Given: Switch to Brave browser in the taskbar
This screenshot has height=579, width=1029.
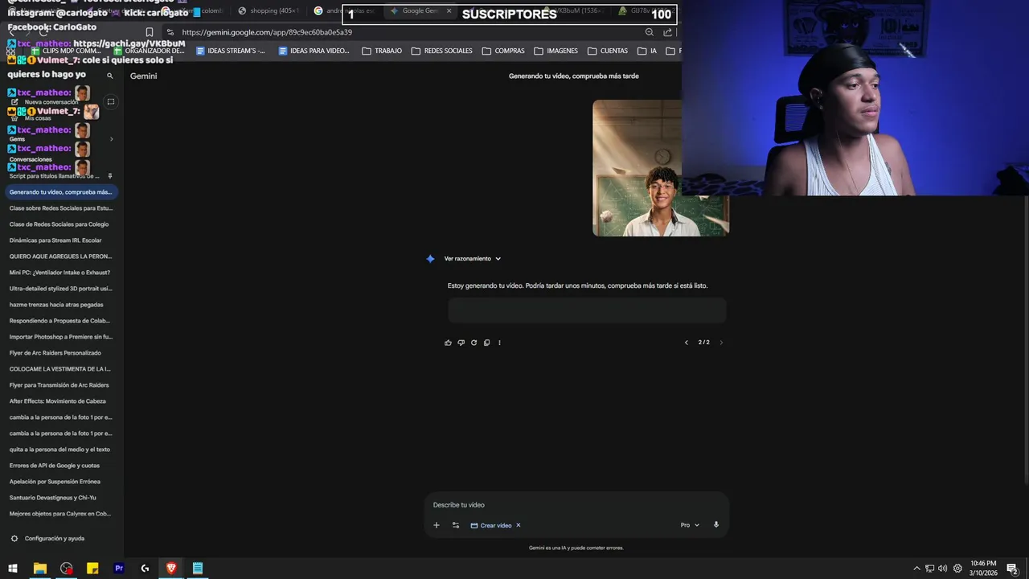Looking at the screenshot, I should pos(171,569).
